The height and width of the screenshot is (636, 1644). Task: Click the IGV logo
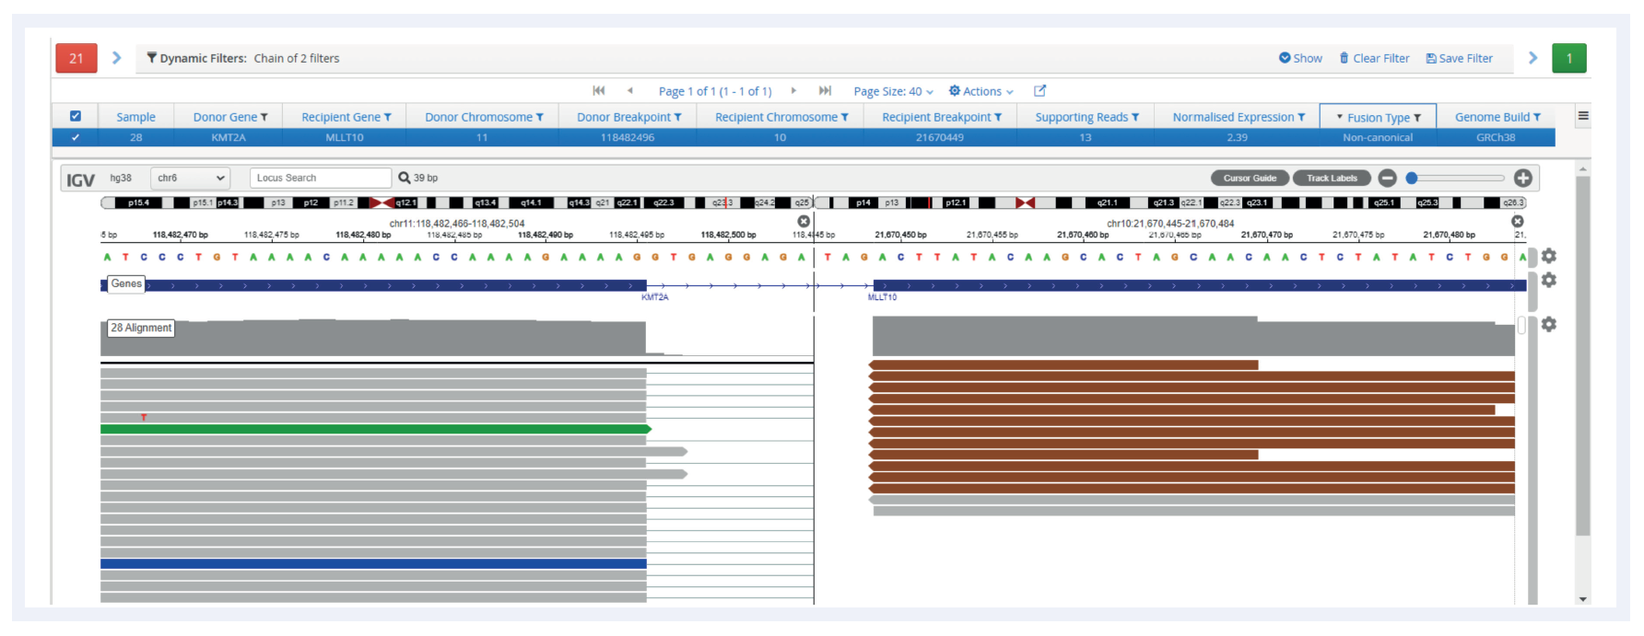click(80, 179)
